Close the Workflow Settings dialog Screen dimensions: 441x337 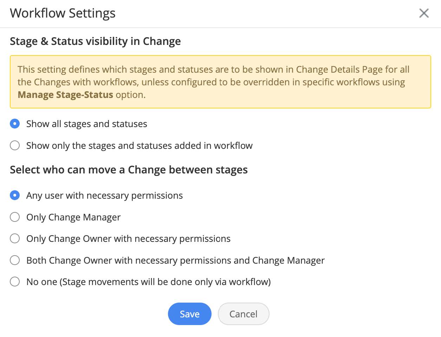coord(424,13)
